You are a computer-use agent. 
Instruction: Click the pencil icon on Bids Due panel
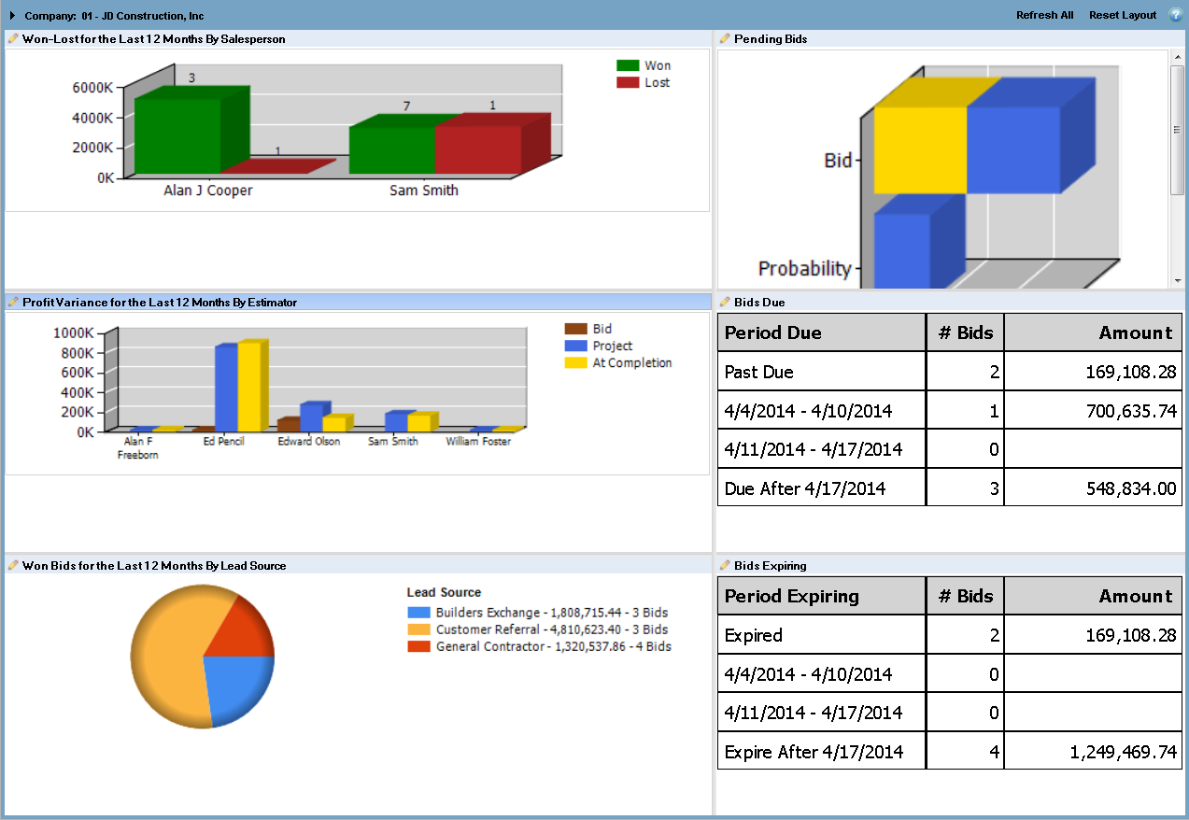(725, 302)
